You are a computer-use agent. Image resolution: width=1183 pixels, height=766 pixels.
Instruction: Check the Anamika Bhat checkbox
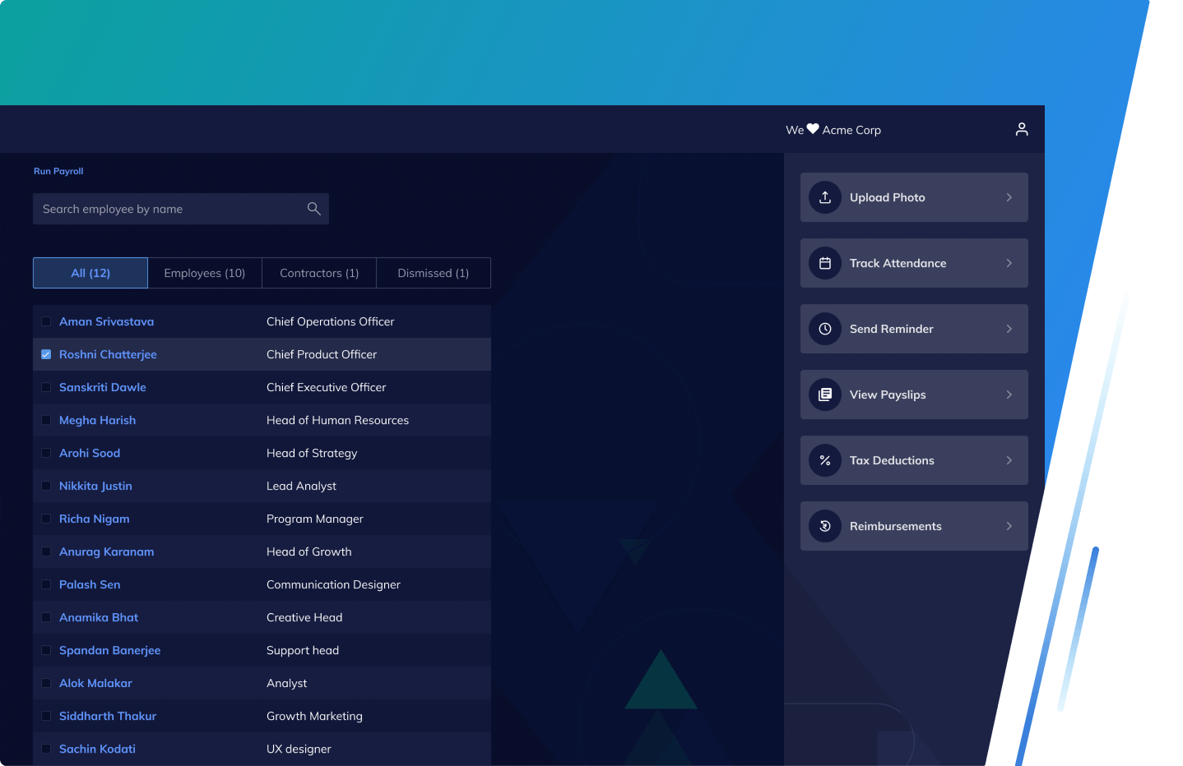46,617
